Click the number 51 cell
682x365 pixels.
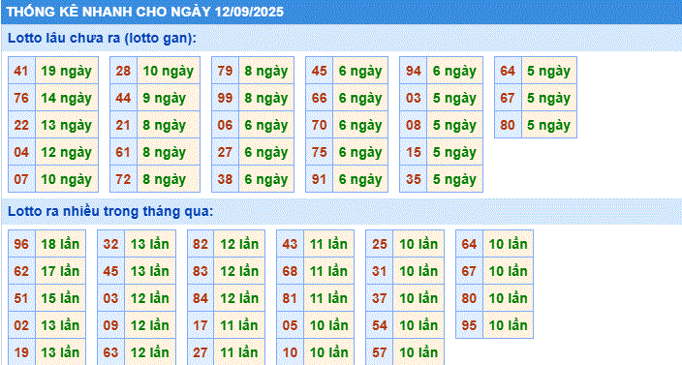pyautogui.click(x=21, y=298)
